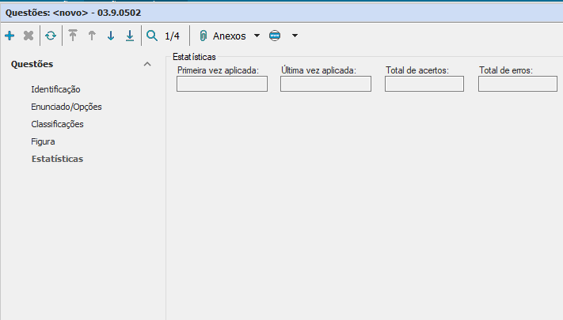This screenshot has height=320, width=563.
Task: Collapse the Questões side panel chevron
Action: pos(146,64)
